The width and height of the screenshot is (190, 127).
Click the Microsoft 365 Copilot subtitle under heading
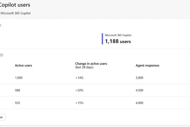(x=16, y=13)
